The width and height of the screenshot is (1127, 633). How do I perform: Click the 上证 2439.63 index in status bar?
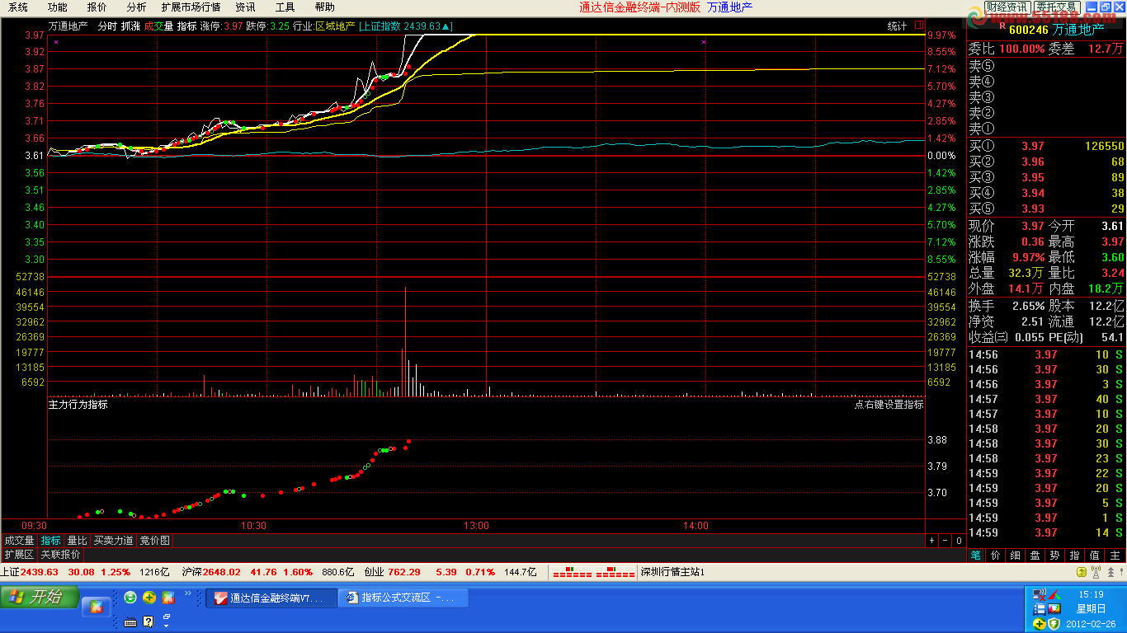point(30,572)
